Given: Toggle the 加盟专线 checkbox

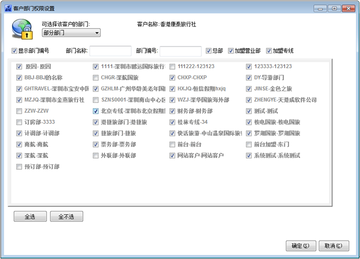Looking at the screenshot, I should pyautogui.click(x=269, y=51).
